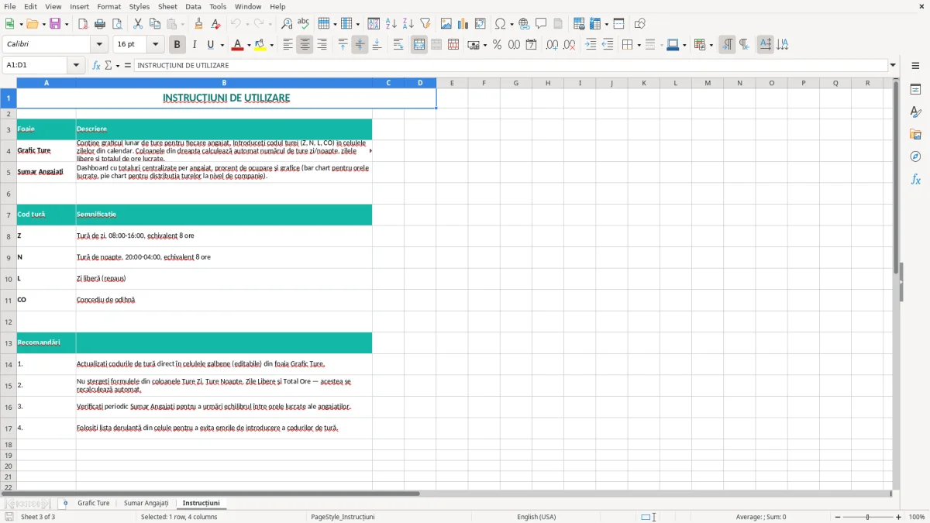This screenshot has height=523, width=930.
Task: Expand the Open file dropdown arrow
Action: coord(43,24)
